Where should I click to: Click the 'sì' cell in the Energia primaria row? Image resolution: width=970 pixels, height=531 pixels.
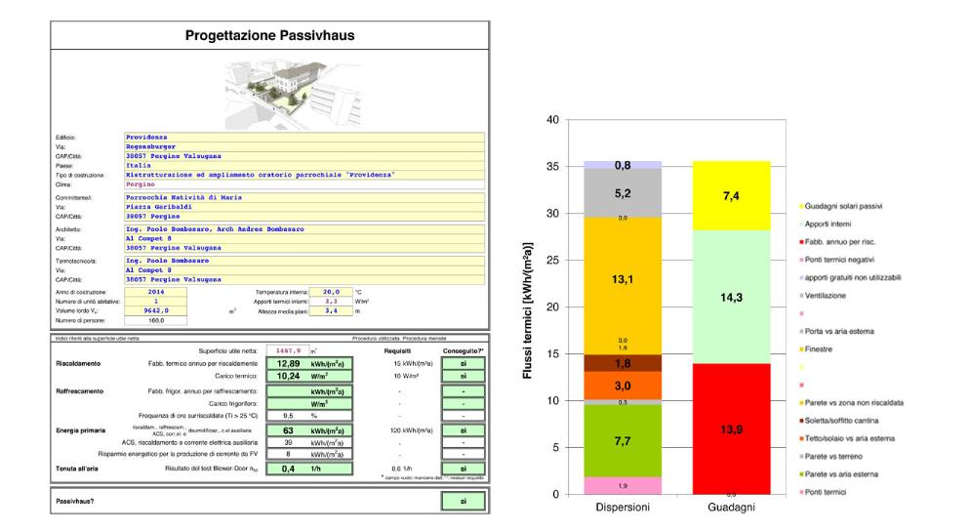click(x=464, y=430)
